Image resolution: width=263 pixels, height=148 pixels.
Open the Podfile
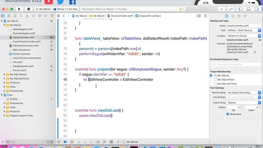point(14,99)
